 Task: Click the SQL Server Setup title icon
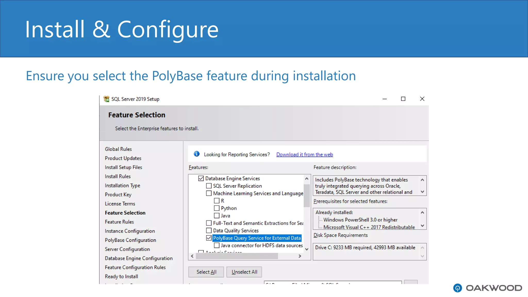(x=106, y=99)
